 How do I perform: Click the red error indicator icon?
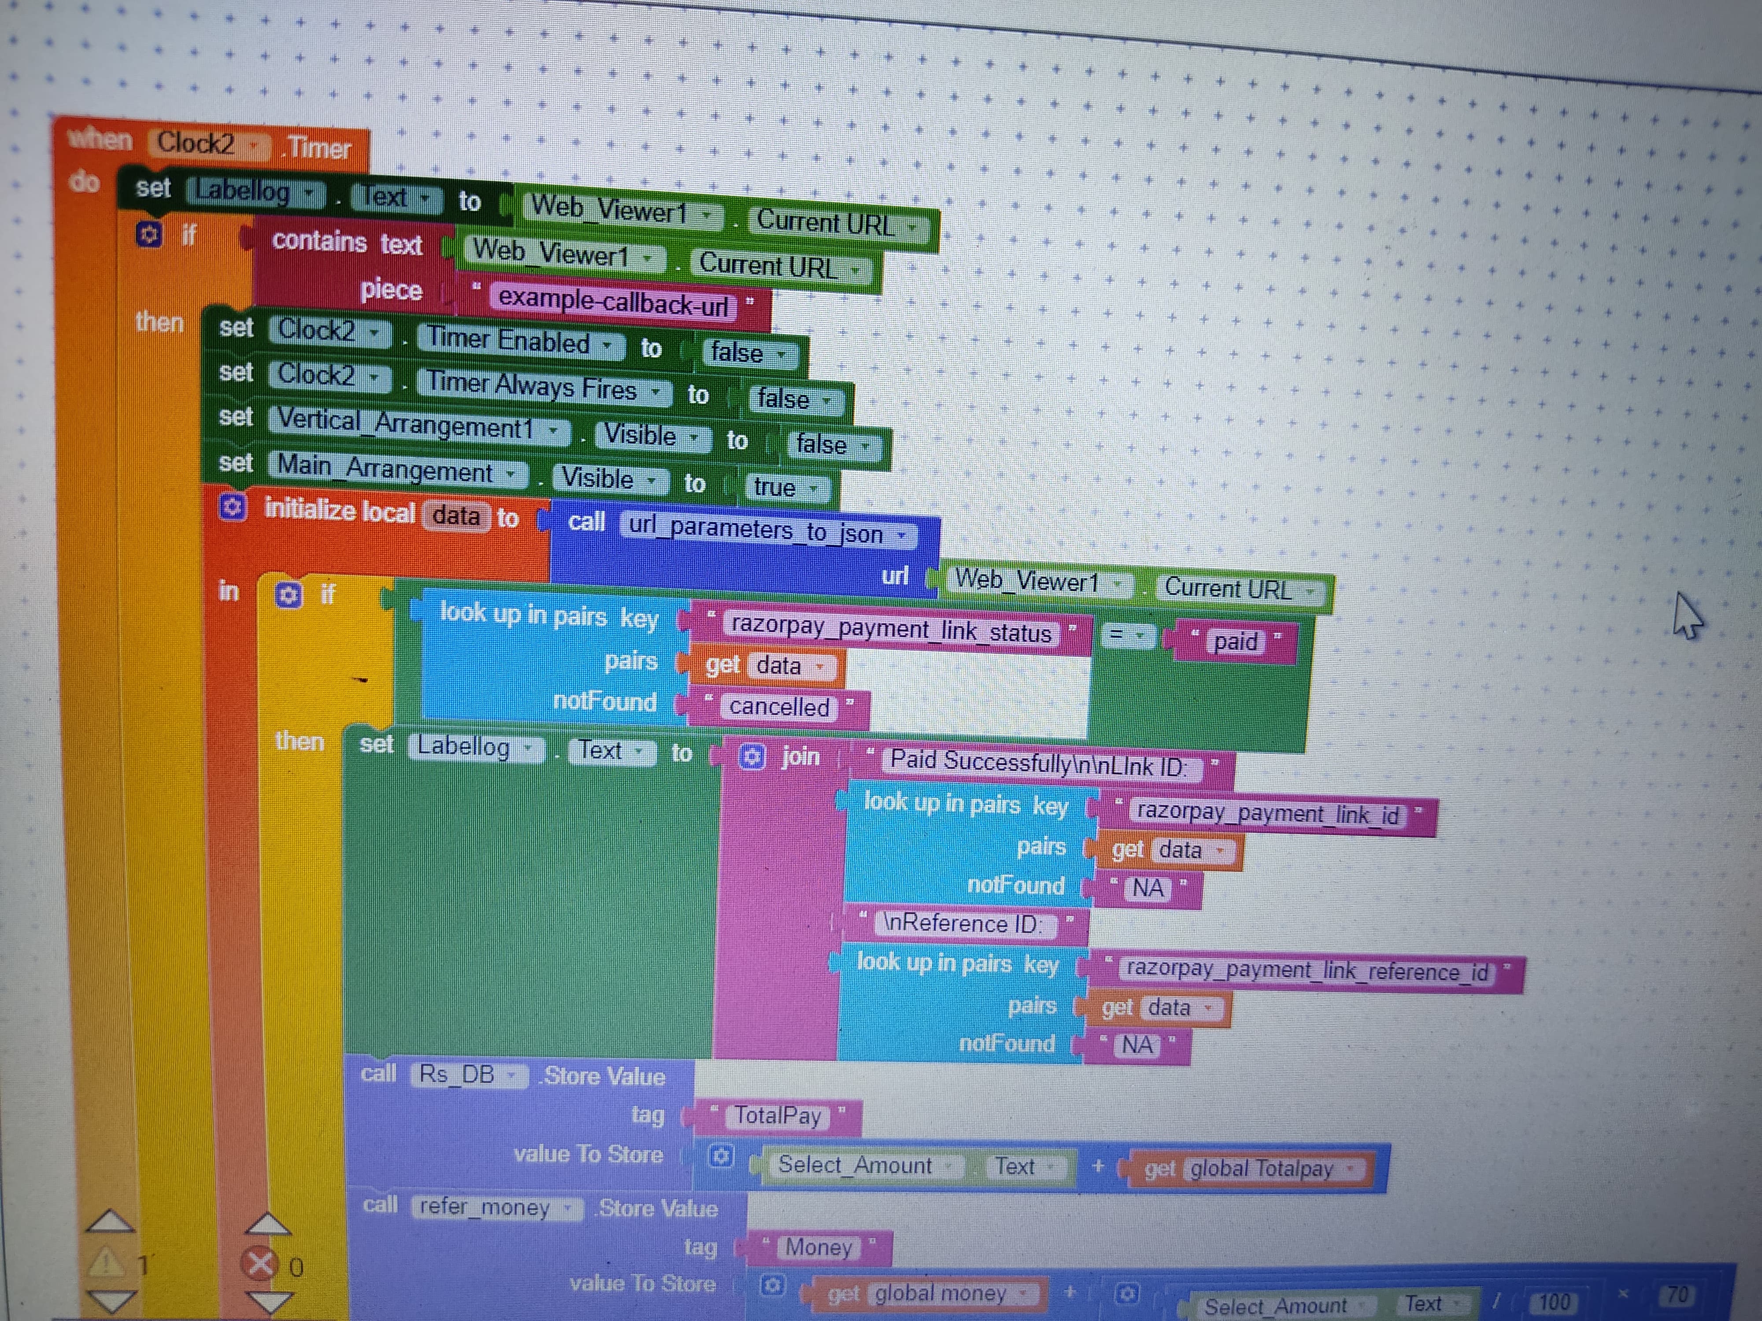coord(260,1264)
